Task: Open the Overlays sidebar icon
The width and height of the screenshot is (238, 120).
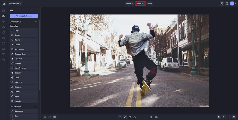Action: tap(4, 49)
